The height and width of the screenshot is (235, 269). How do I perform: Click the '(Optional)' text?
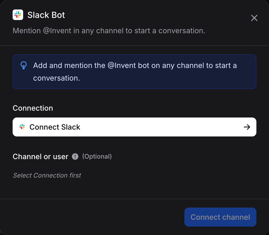(97, 156)
